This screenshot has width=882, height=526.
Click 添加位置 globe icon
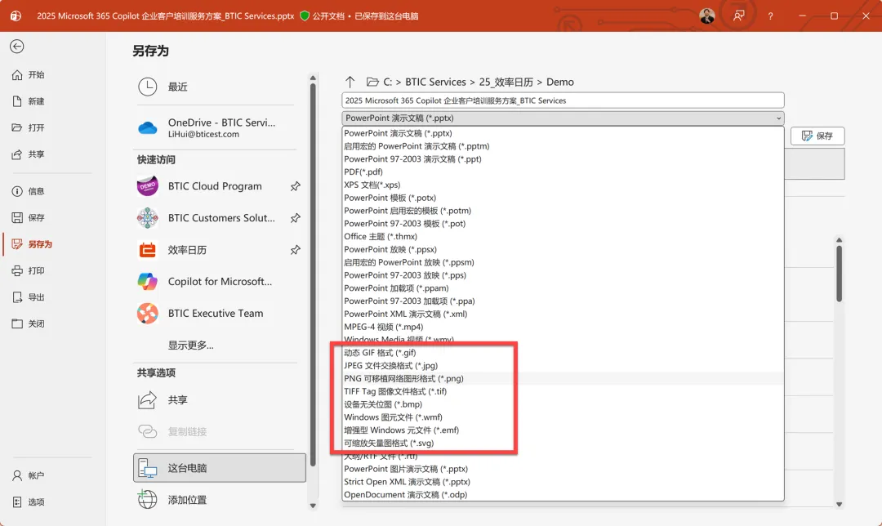[147, 500]
